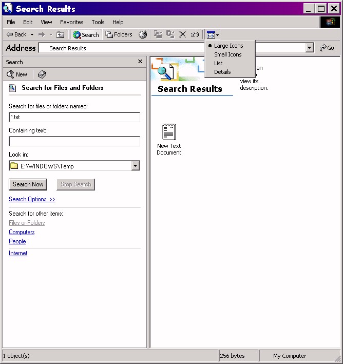This screenshot has height=364, width=343.
Task: Click the file name search field
Action: click(x=74, y=117)
